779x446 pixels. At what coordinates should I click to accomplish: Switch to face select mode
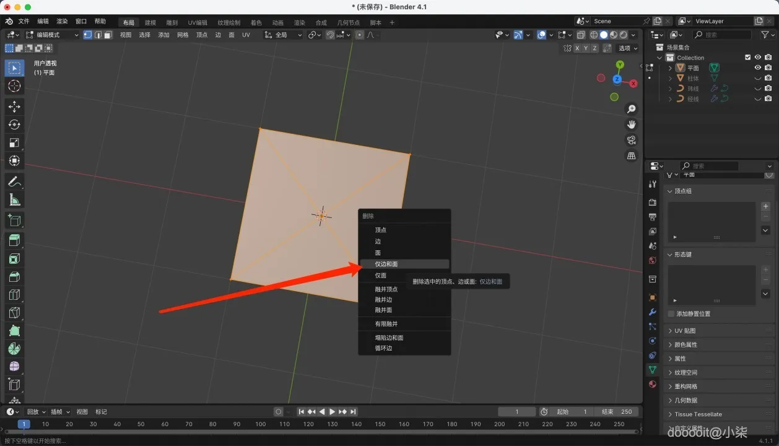coord(108,35)
